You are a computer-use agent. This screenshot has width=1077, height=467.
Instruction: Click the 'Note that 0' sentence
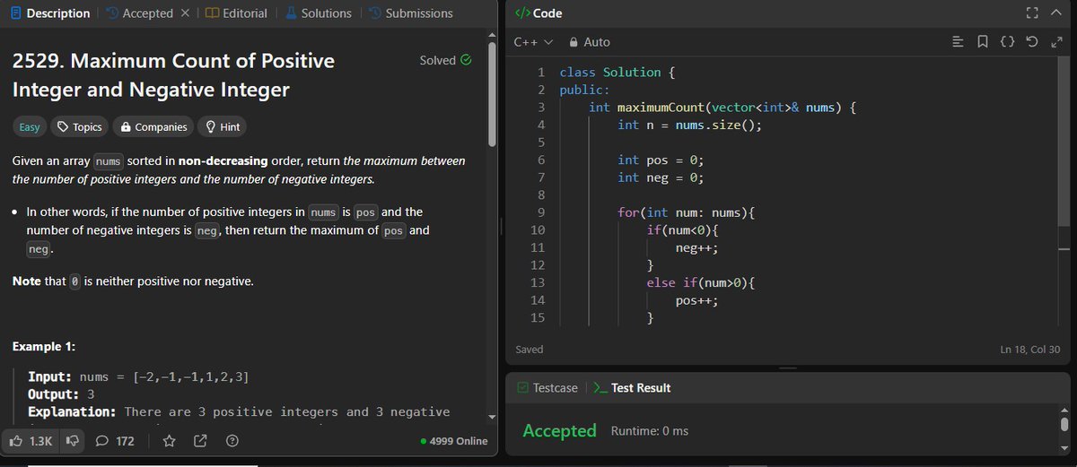coord(133,281)
